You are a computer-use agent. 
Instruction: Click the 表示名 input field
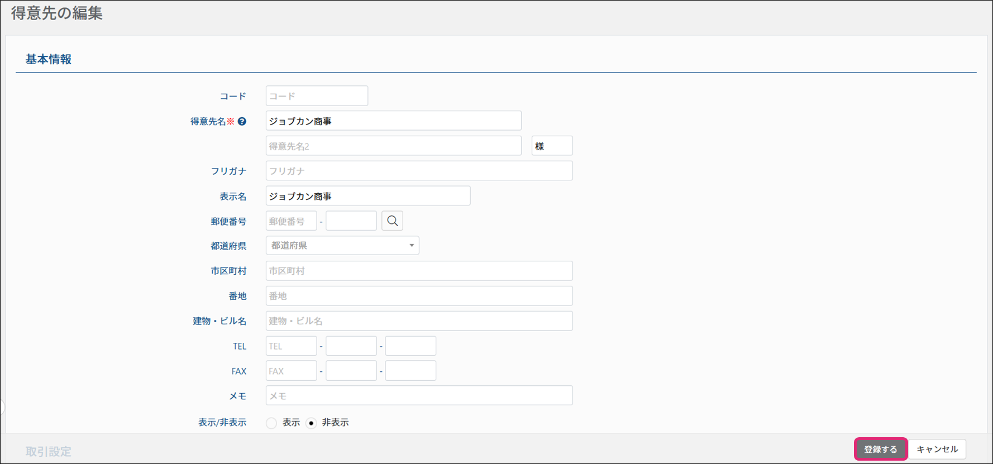[x=367, y=196]
